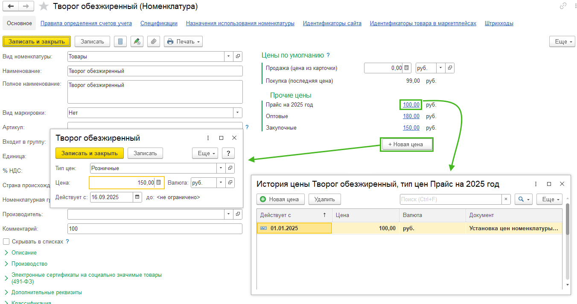Click the + Новая цена button
Screen dimensions: 577x304
(407, 144)
